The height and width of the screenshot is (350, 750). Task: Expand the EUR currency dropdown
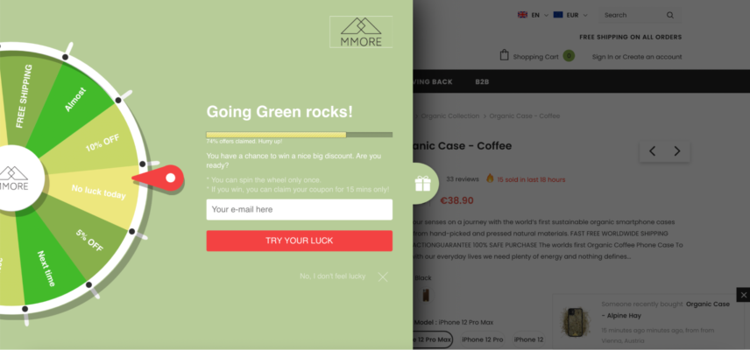coord(570,15)
